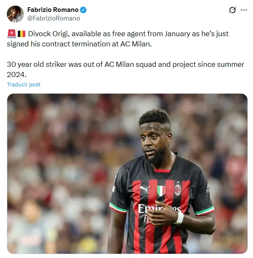Viewport: 253px width, 258px height.
Task: Click the Puma logo on the jersey
Action: [x=144, y=189]
